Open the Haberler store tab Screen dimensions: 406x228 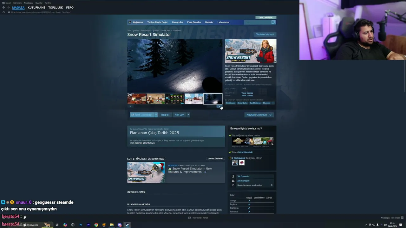pos(209,22)
